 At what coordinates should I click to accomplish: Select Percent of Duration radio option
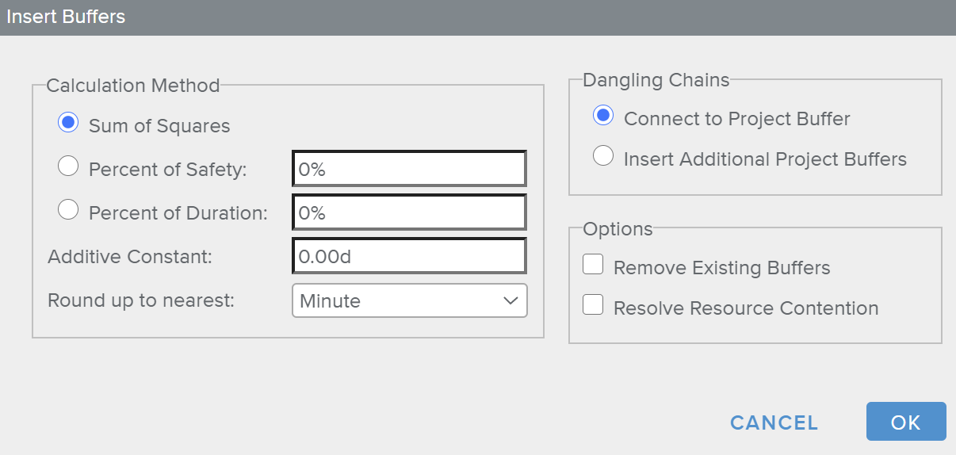pos(69,210)
